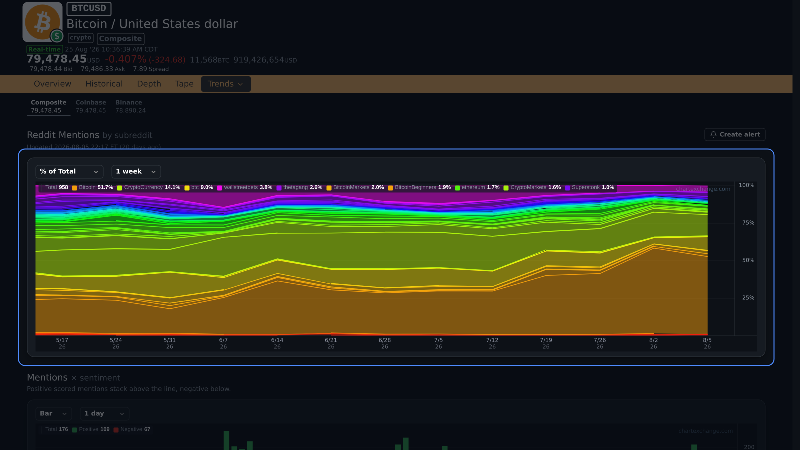Screen dimensions: 800x450
Task: Click the -0.407% change value
Action: pos(125,59)
